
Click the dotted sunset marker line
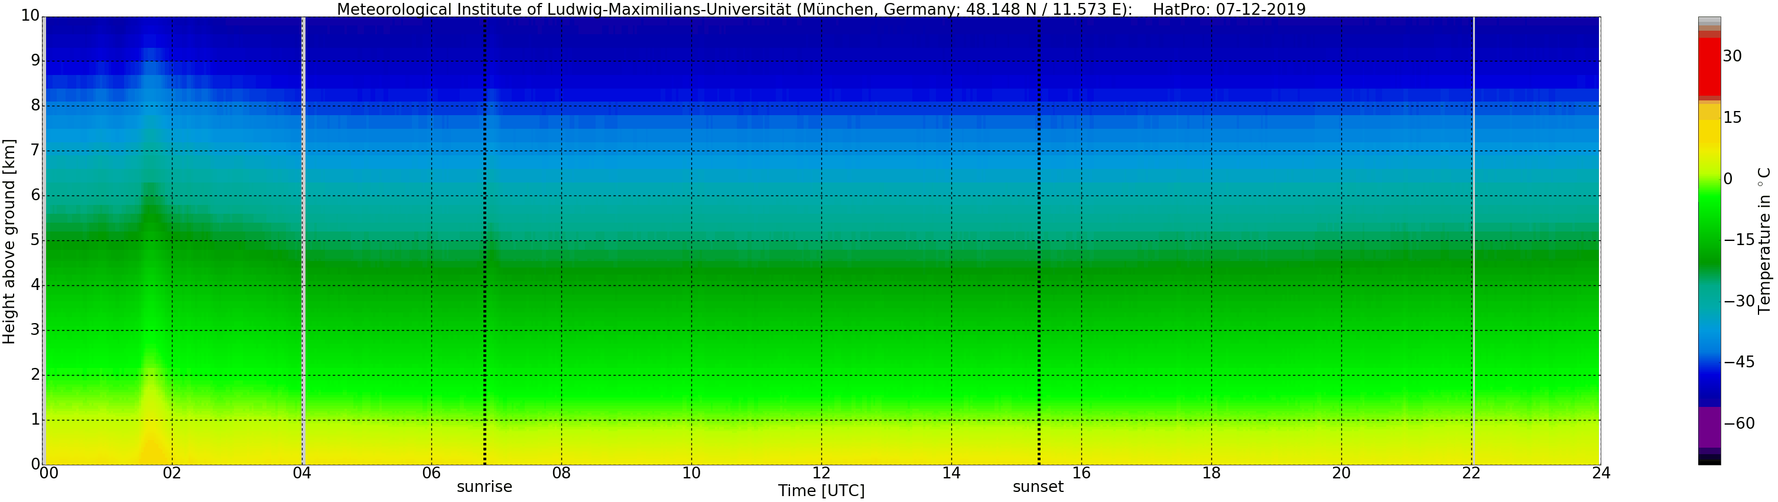(x=1039, y=242)
